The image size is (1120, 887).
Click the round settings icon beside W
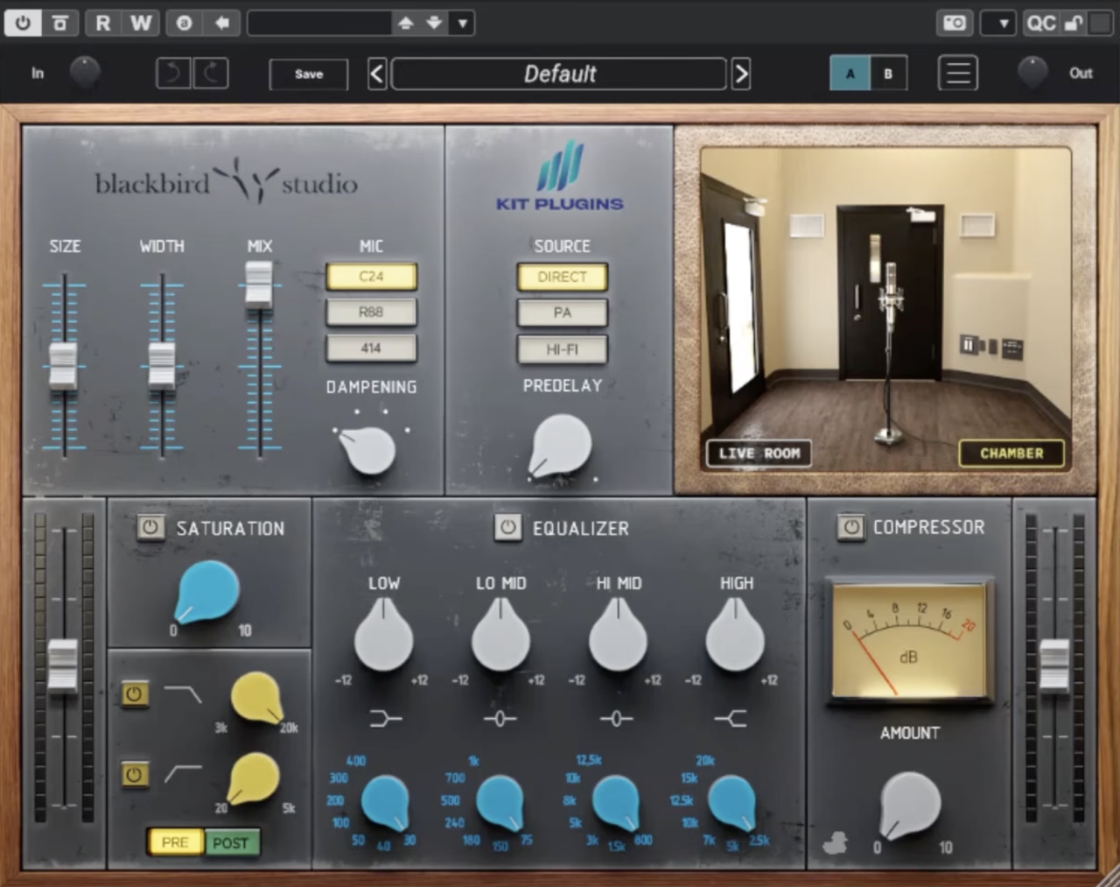pos(184,23)
